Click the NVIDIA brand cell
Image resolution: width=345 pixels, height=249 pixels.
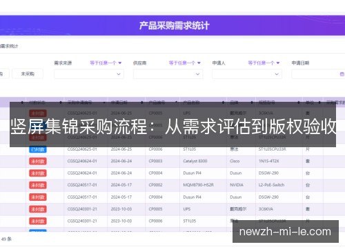tap(237, 185)
